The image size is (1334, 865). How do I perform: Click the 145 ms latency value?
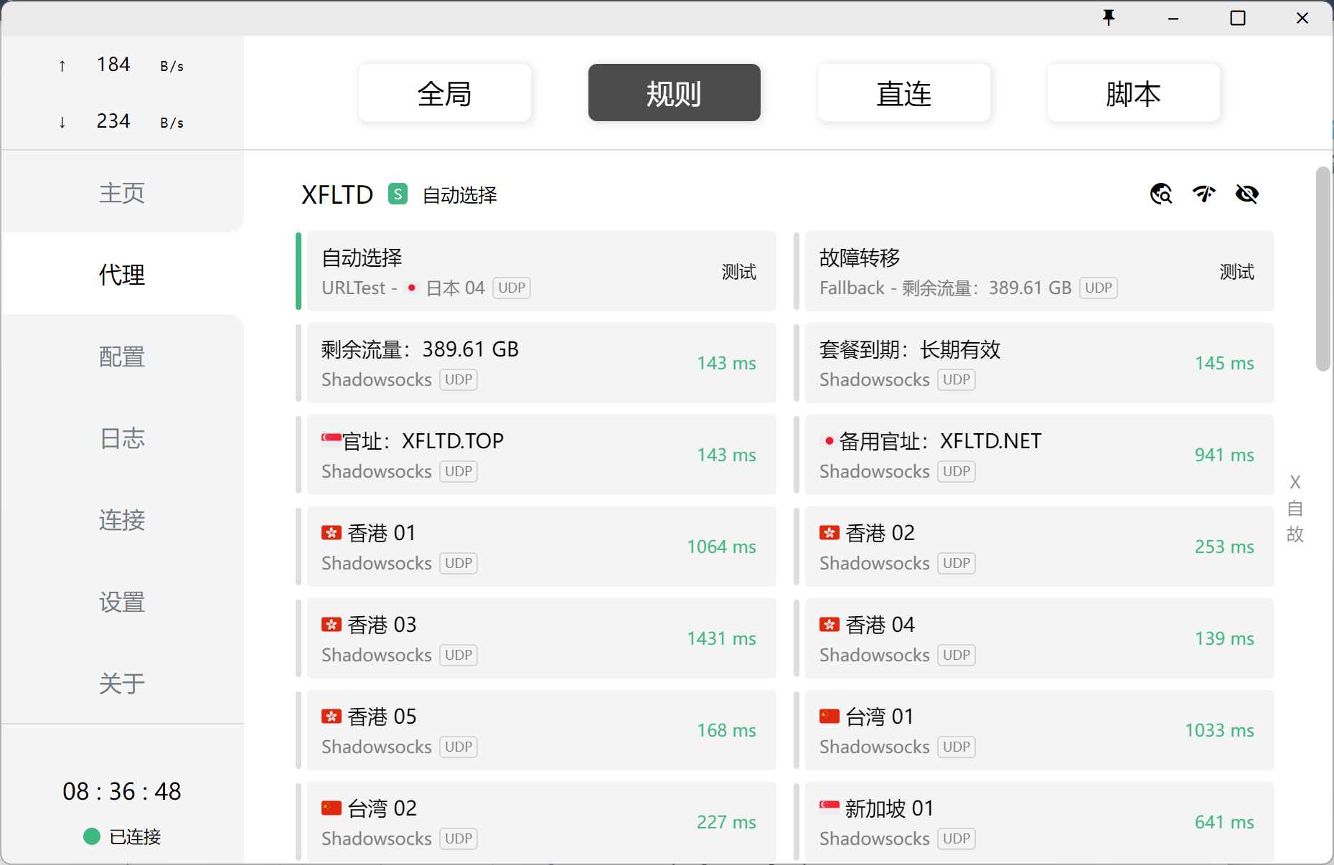[1224, 363]
